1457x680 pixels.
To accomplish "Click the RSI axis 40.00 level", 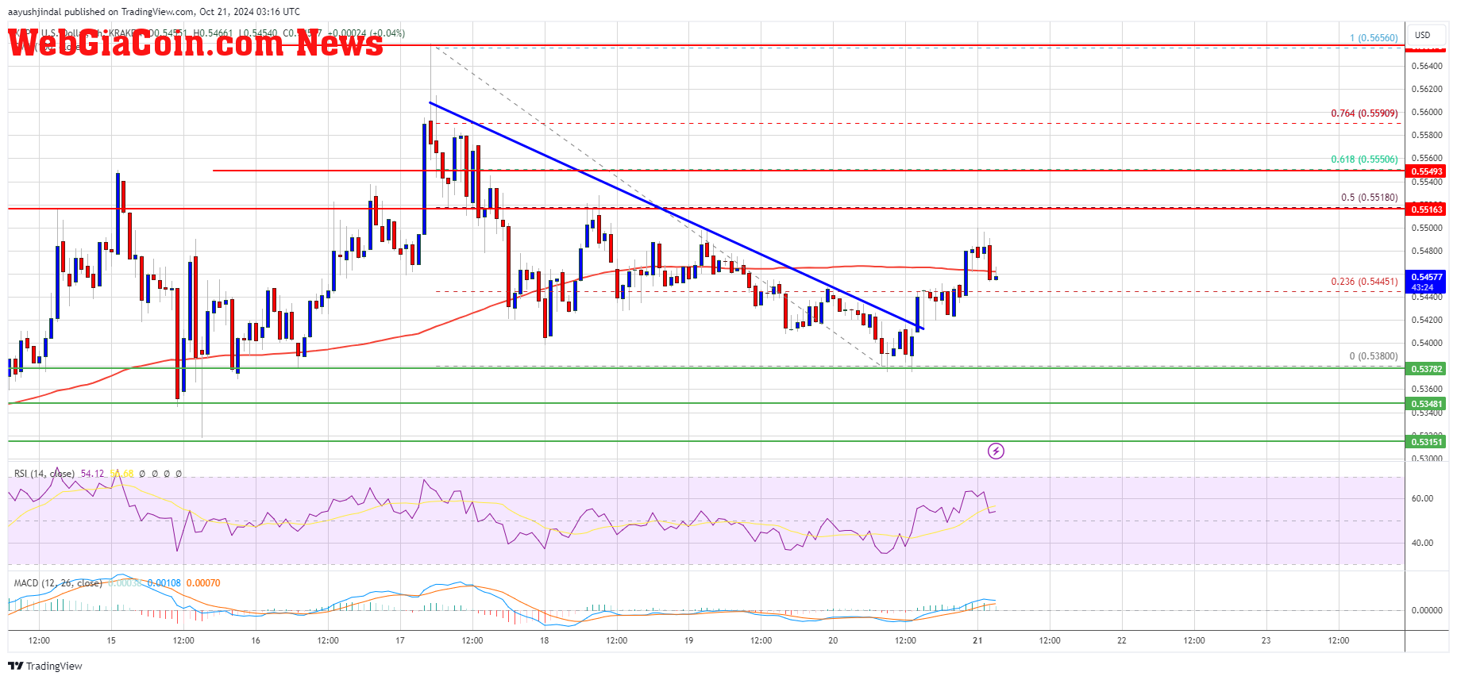I will pos(1422,544).
